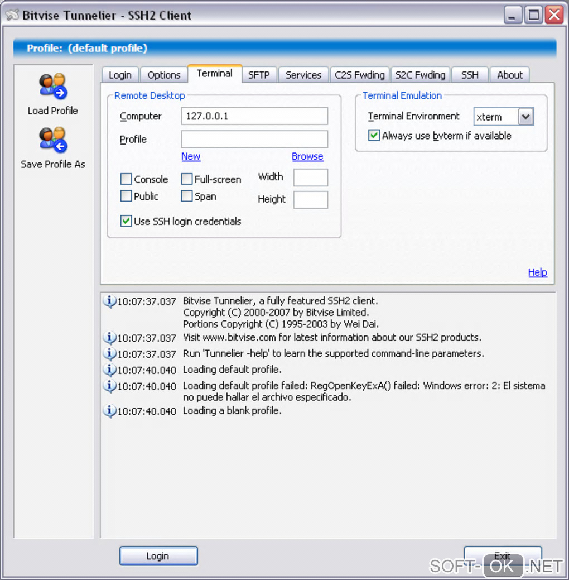Screen dimensions: 569x580
Task: Open the About tab
Action: point(510,75)
